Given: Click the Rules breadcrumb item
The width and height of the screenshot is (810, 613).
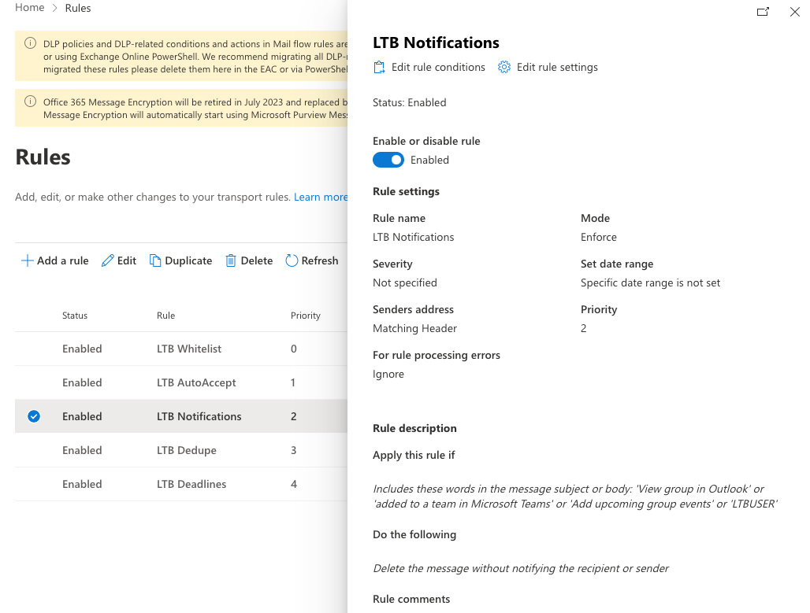Looking at the screenshot, I should [78, 8].
